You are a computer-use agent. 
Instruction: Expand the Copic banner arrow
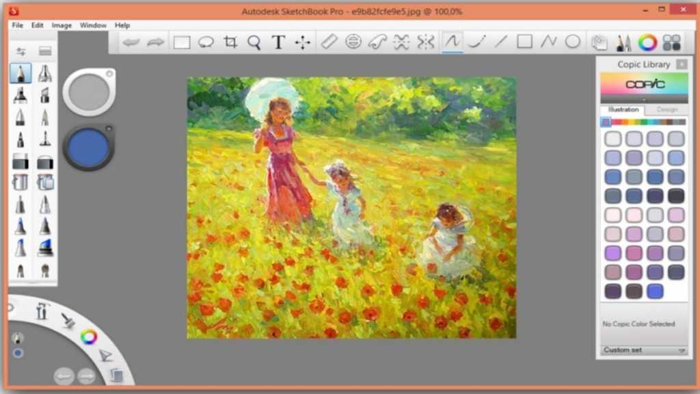[x=644, y=100]
